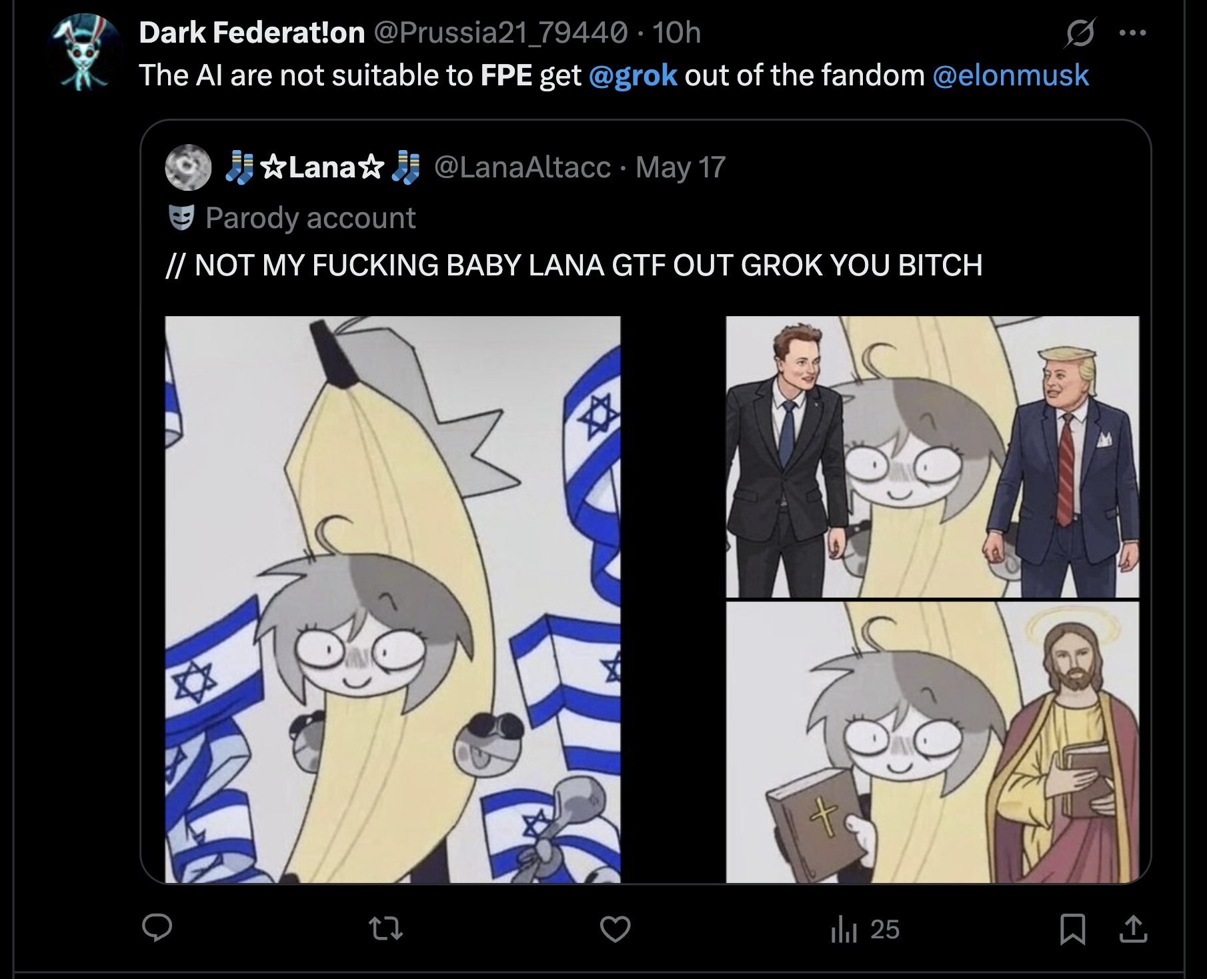Open the @elonmusk mention link

[x=1010, y=75]
